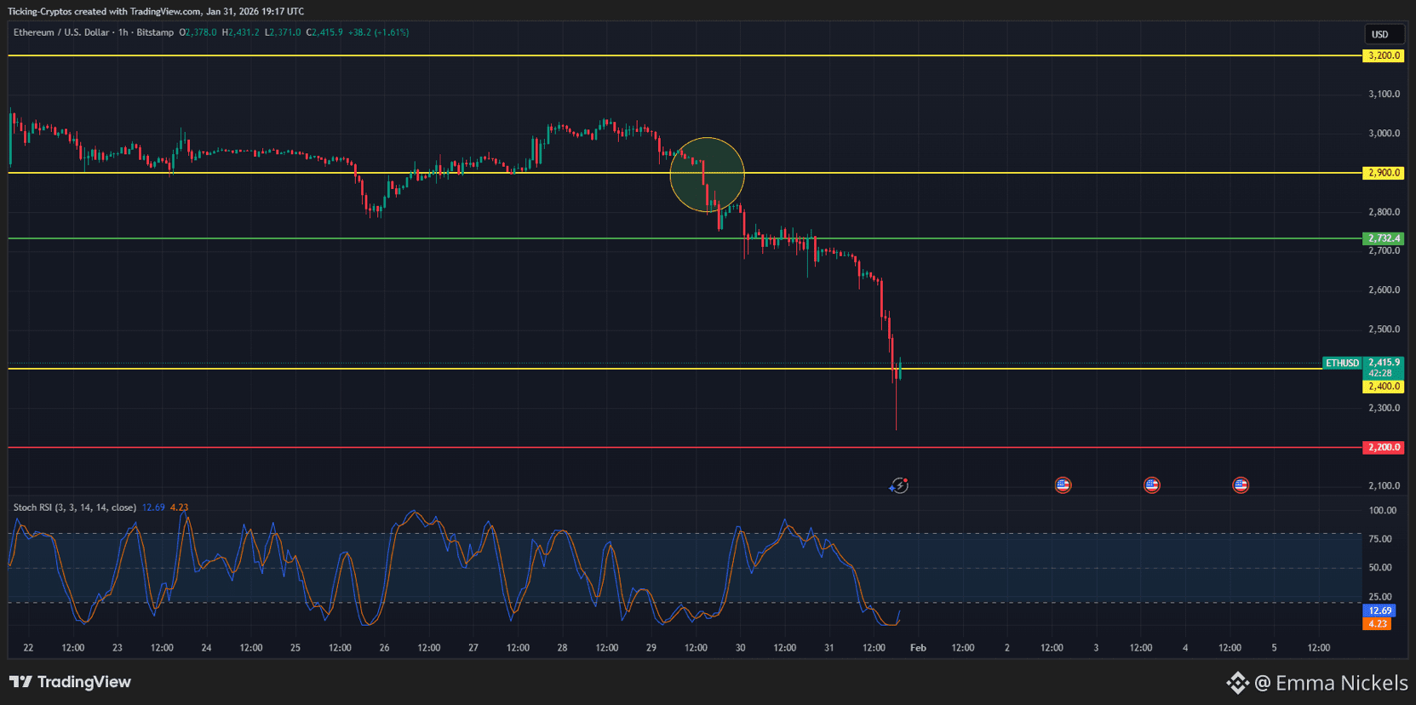Click the 25.00 Stoch RSI scale value
The width and height of the screenshot is (1416, 705).
click(x=1380, y=597)
